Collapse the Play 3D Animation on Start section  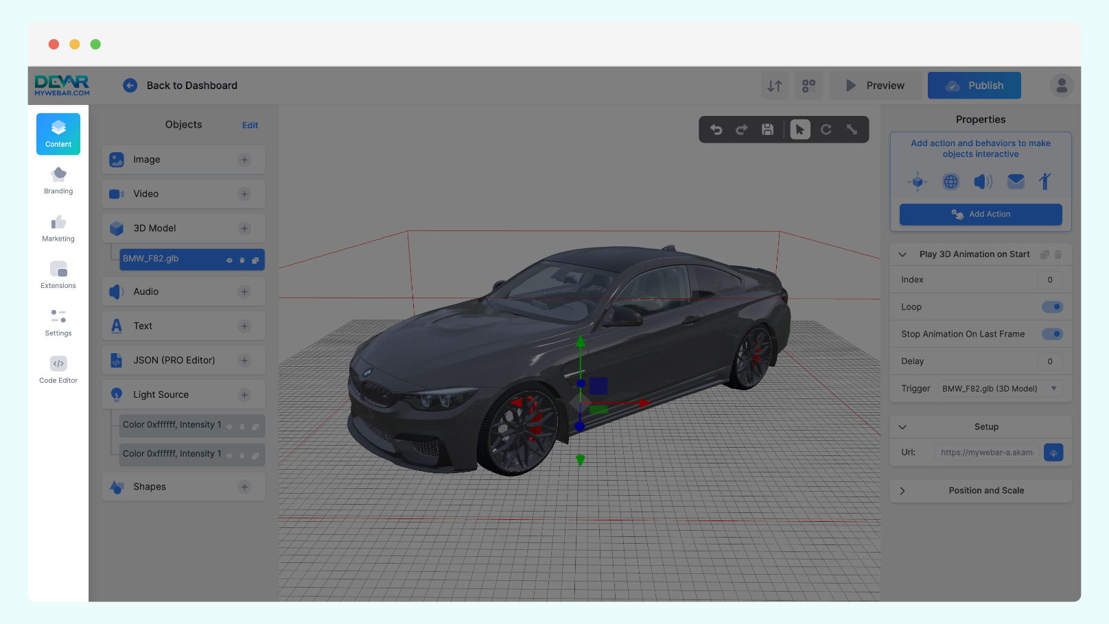click(902, 254)
